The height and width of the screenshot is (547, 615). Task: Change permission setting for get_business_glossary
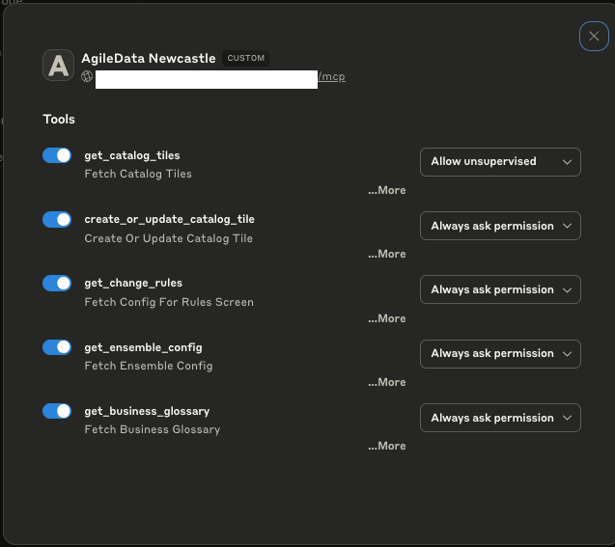(500, 418)
